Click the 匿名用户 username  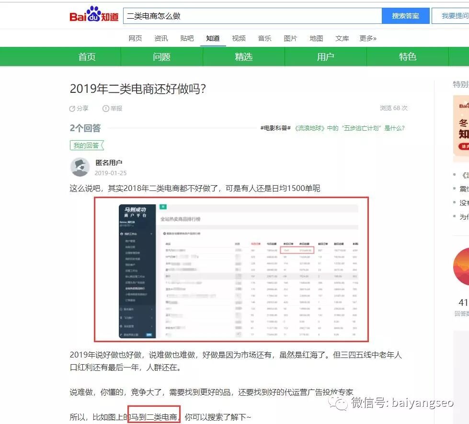tap(109, 163)
